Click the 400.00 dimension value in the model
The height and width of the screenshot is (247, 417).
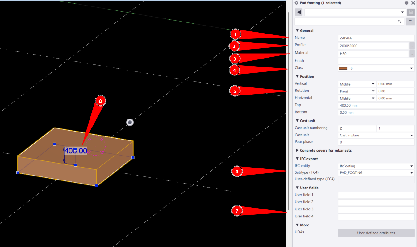coord(76,151)
